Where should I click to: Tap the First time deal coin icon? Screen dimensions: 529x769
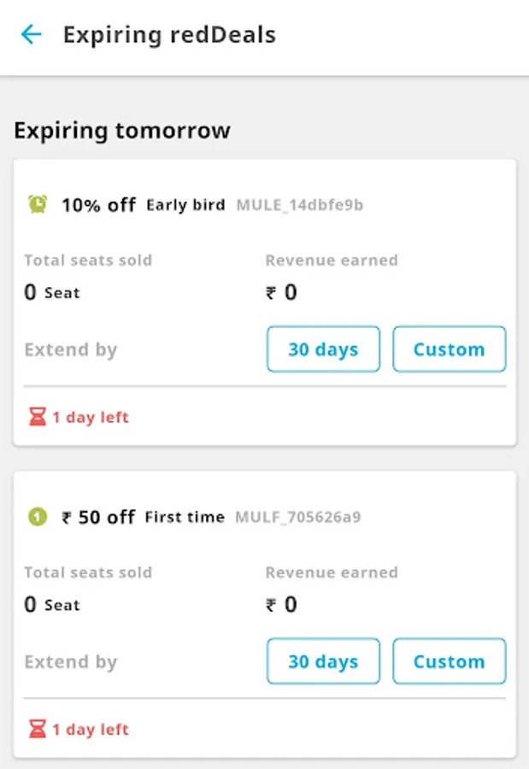click(37, 516)
